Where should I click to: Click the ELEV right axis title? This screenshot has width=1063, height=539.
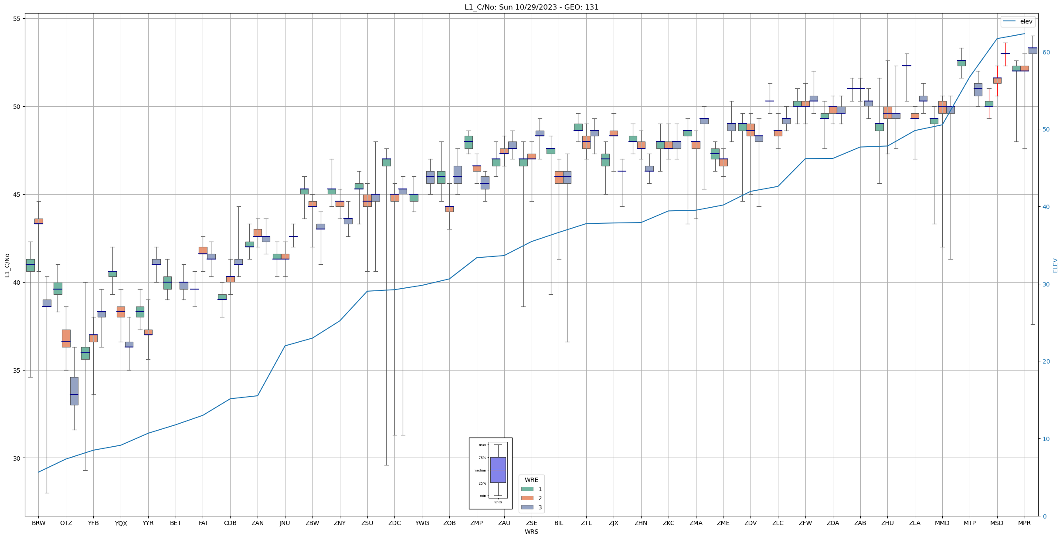tap(1055, 265)
